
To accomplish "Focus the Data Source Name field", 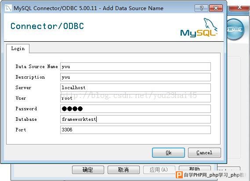I will pos(135,66).
